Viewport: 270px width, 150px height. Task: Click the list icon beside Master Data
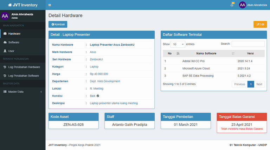(x=5, y=92)
